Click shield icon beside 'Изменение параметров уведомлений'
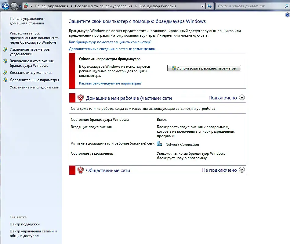 point(5,49)
